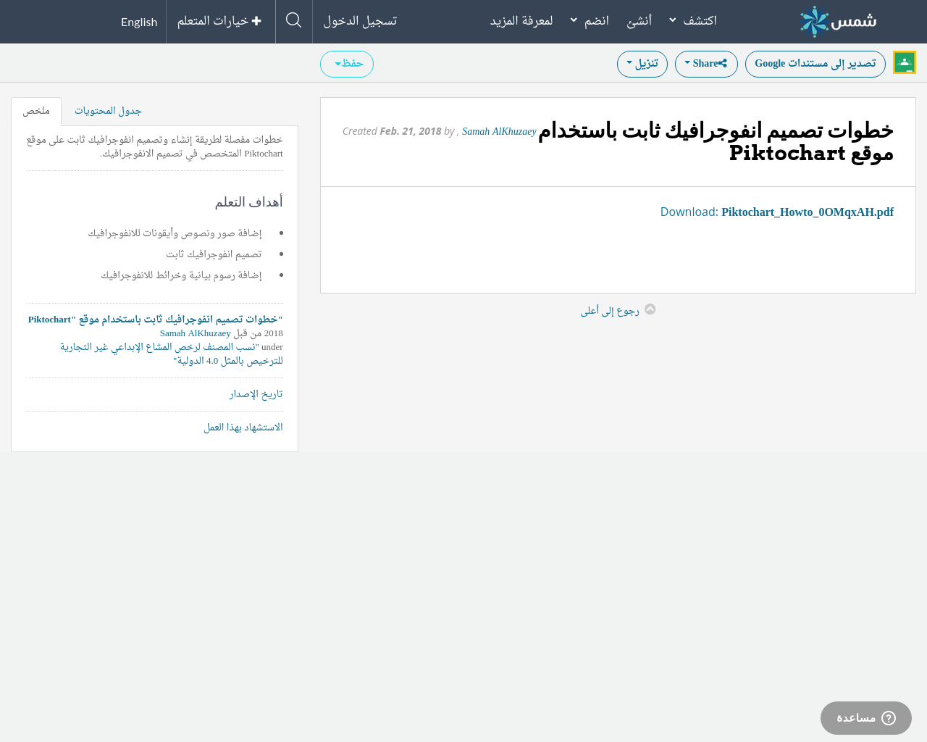Switch language to English
The image size is (927, 742).
139,22
